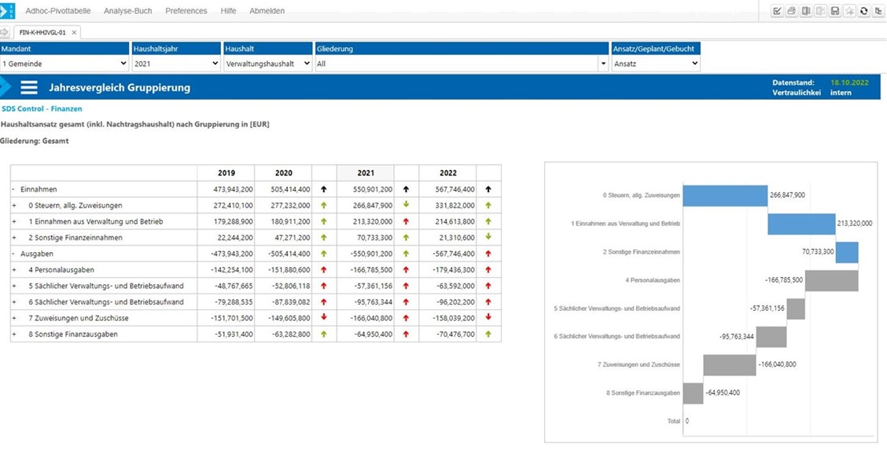
Task: Click the Vertraulichkeit value intern
Action: click(841, 93)
